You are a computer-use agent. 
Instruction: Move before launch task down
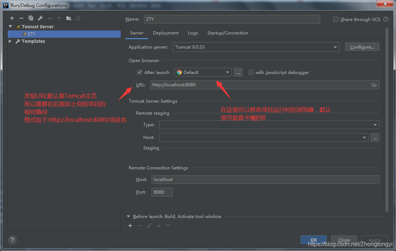pyautogui.click(x=168, y=226)
